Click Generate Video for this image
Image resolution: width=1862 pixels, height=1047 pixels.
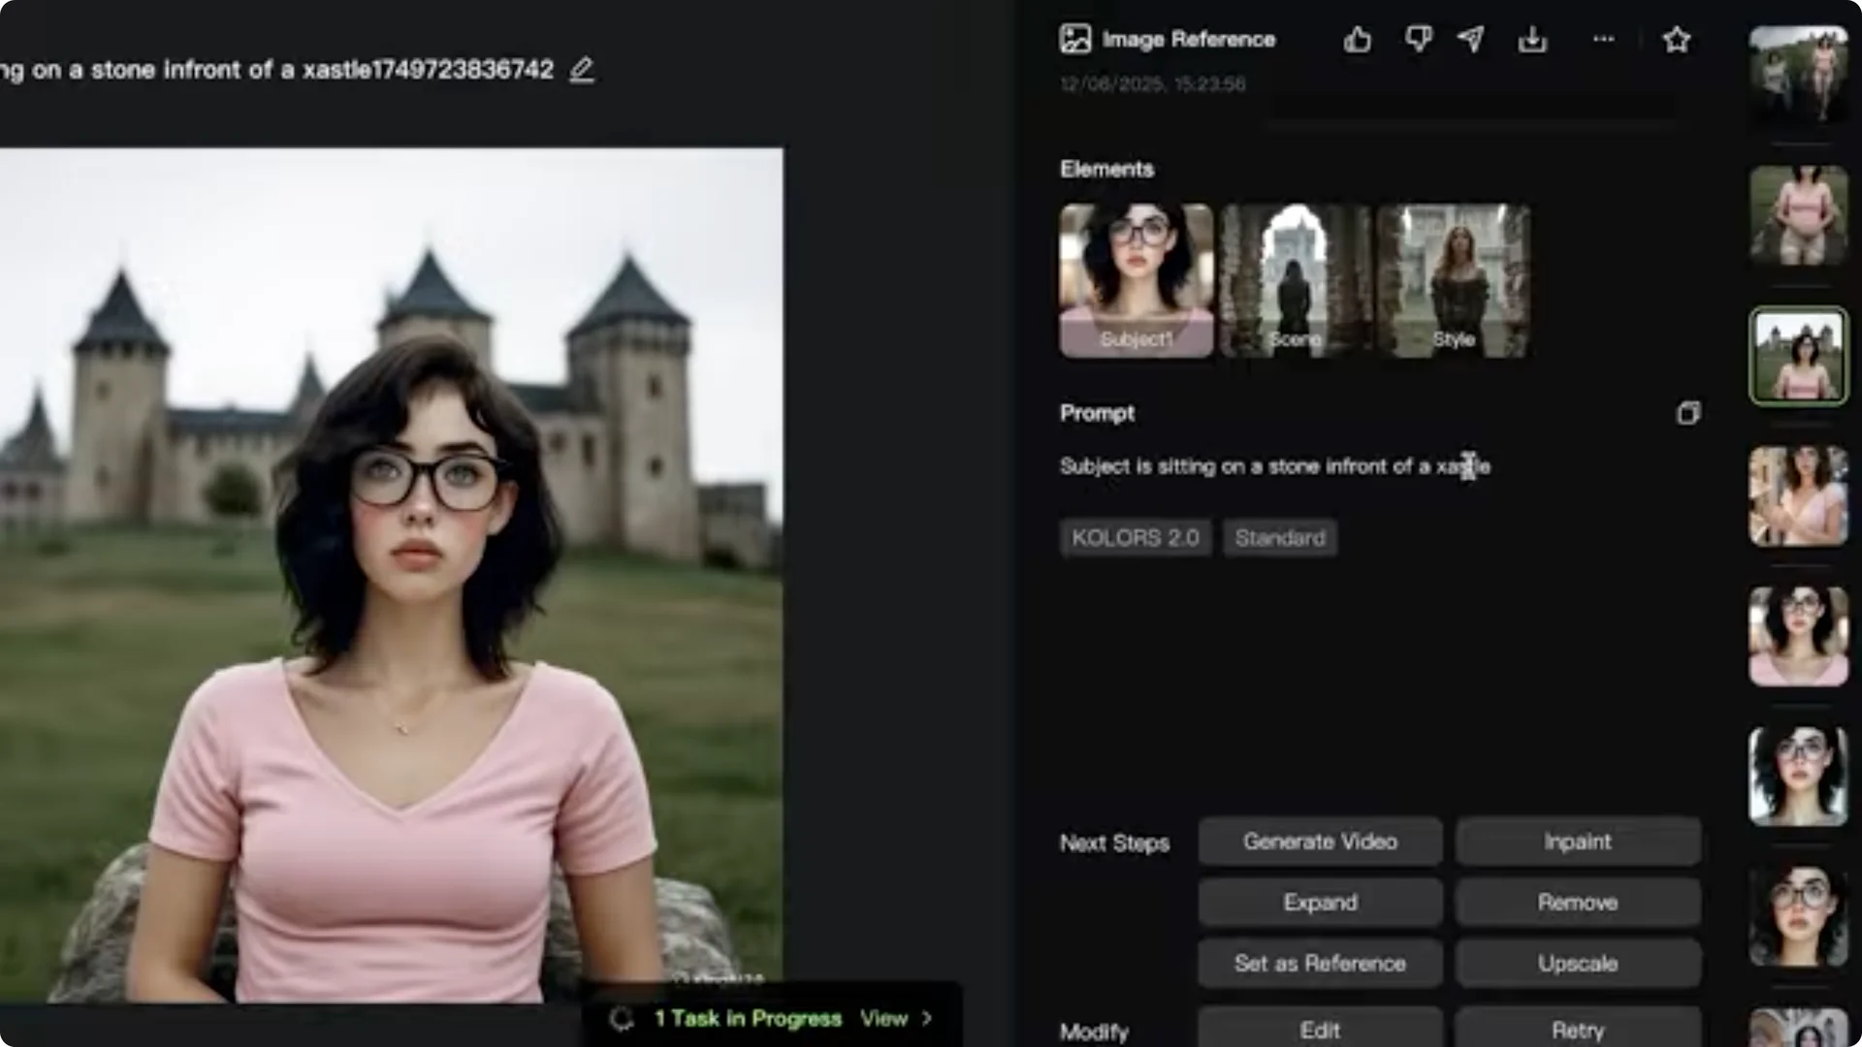click(1320, 841)
